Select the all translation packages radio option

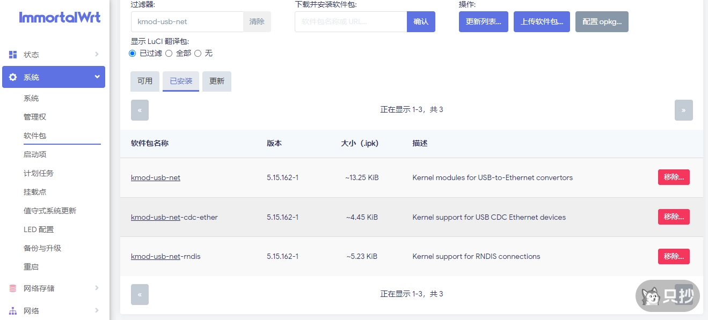[169, 53]
